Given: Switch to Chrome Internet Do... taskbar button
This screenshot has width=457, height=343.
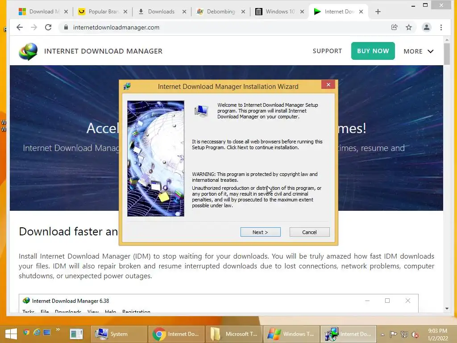Looking at the screenshot, I should point(176,334).
